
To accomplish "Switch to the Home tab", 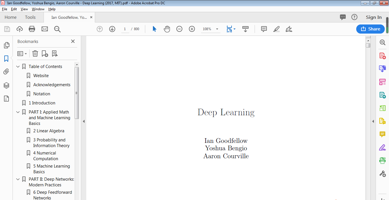I will [11, 17].
